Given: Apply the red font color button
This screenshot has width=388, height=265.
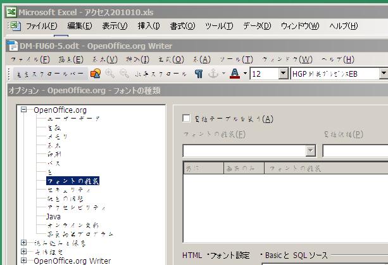Looking at the screenshot, I should [x=234, y=74].
